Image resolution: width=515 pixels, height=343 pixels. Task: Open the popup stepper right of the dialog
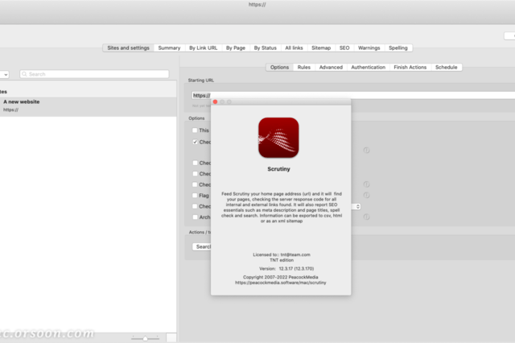tap(357, 206)
